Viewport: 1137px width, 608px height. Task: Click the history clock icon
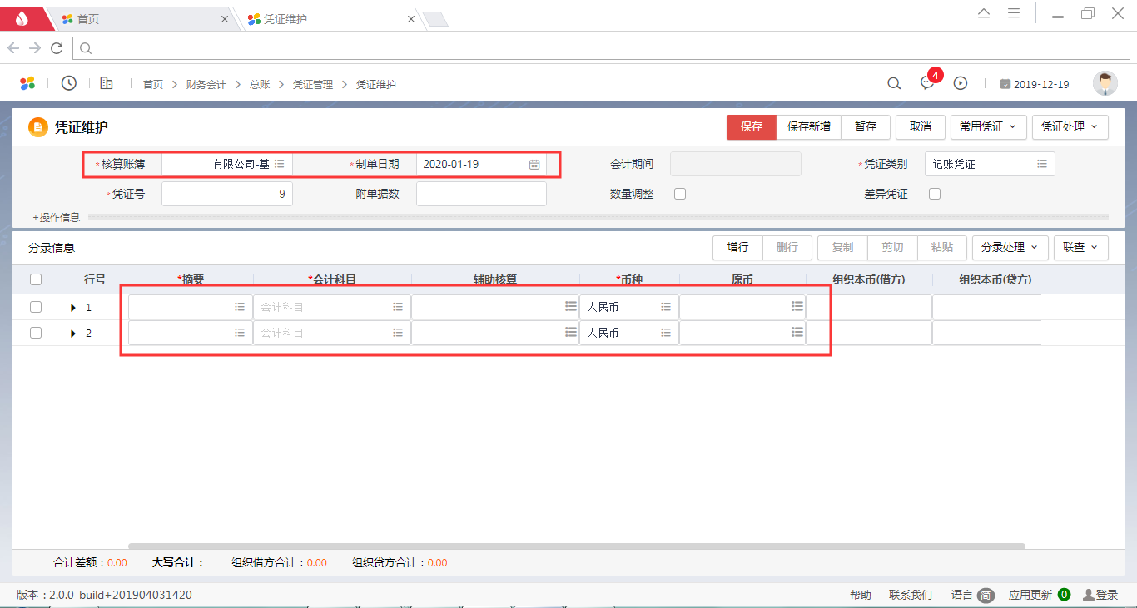(69, 83)
